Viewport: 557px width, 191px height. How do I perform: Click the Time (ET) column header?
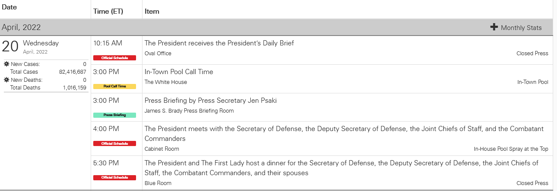108,12
